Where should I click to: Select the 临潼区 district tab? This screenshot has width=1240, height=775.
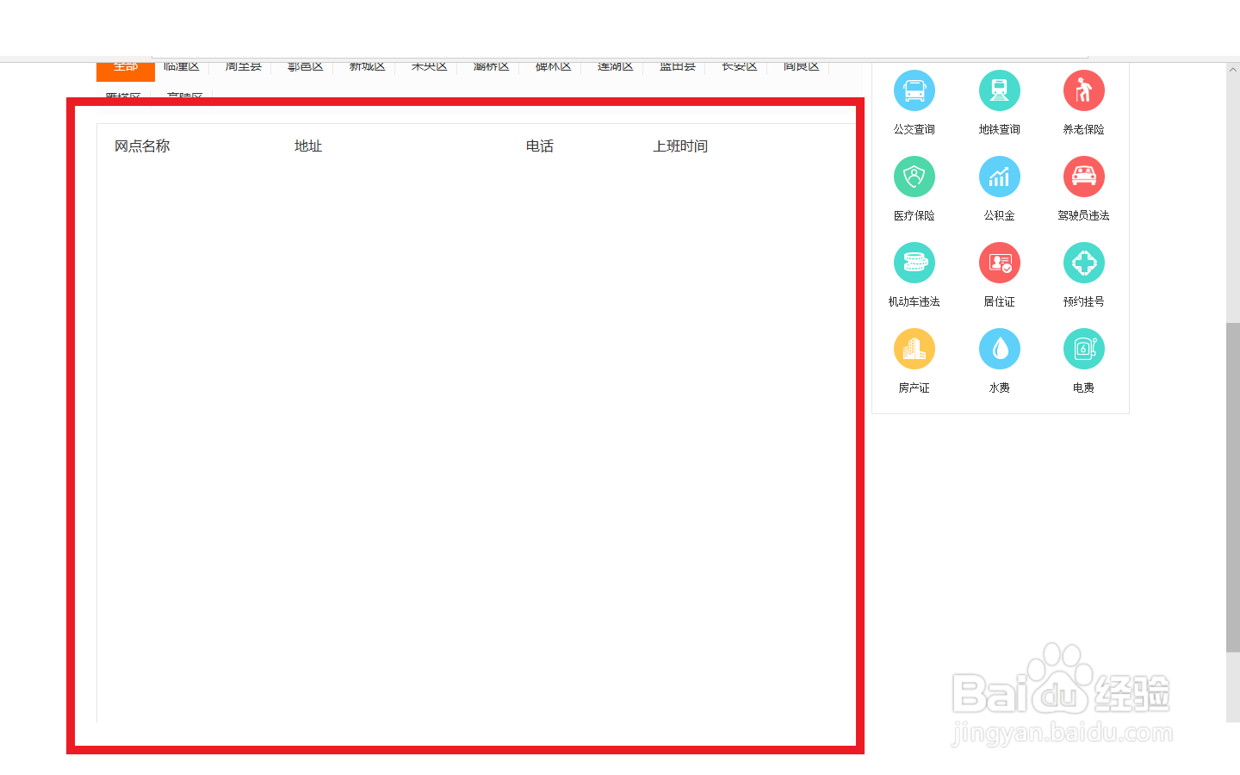pos(182,66)
